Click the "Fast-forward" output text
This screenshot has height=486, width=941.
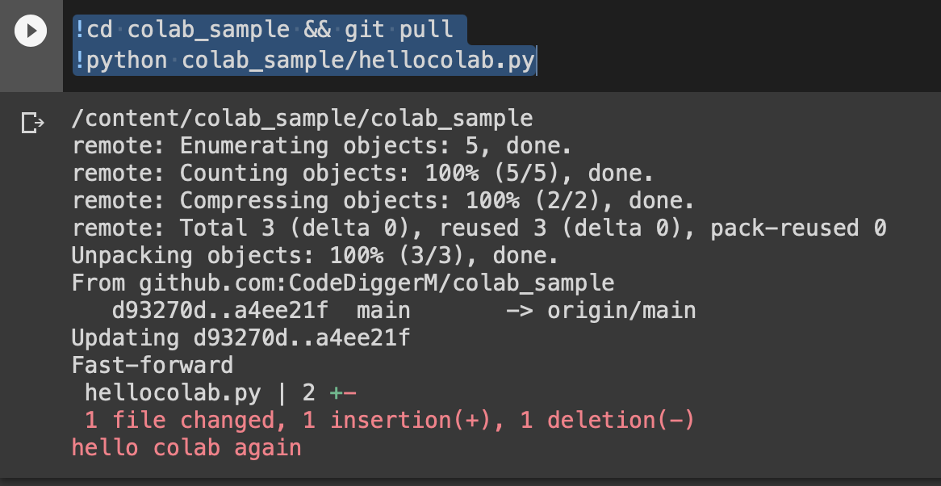tap(152, 365)
